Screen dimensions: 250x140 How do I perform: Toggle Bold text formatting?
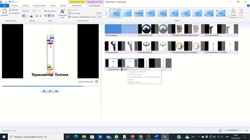point(23,16)
